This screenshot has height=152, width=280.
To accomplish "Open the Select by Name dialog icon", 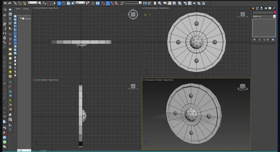I will click(x=44, y=3).
